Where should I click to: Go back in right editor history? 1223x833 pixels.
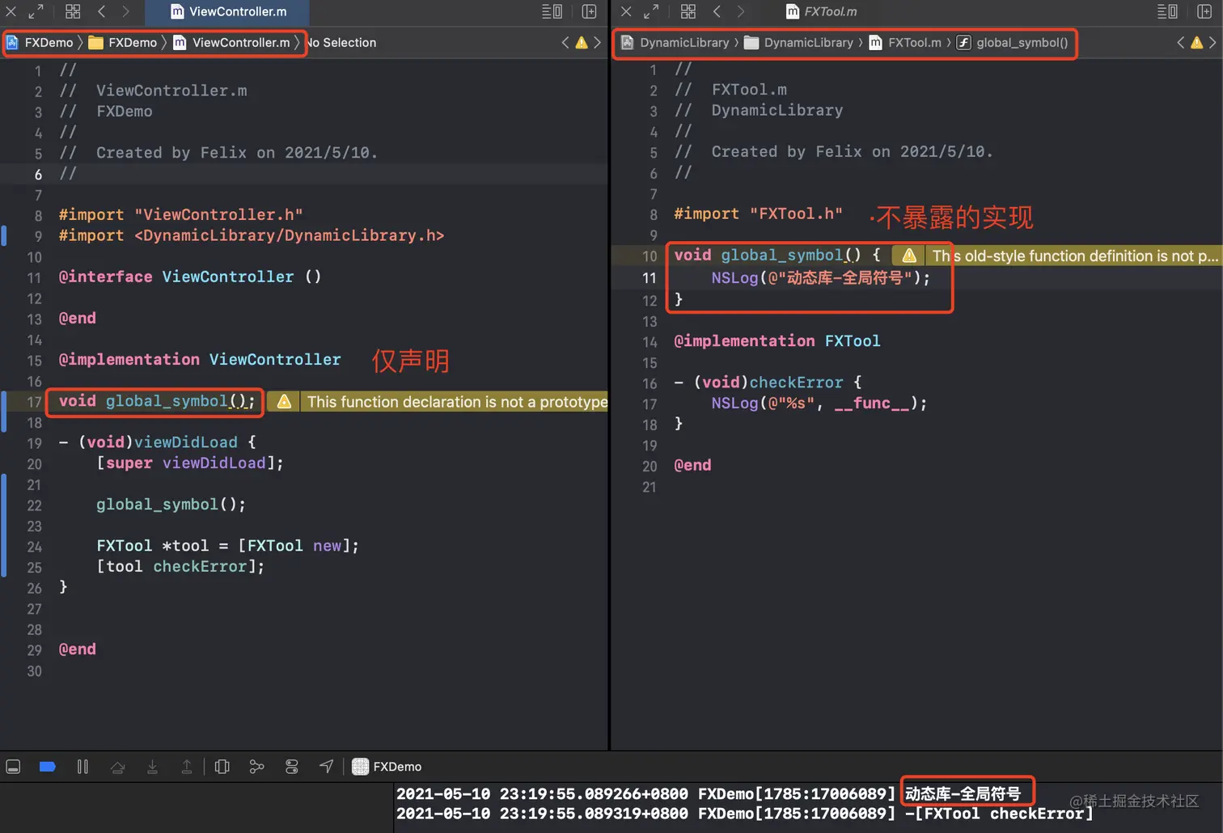pos(717,11)
